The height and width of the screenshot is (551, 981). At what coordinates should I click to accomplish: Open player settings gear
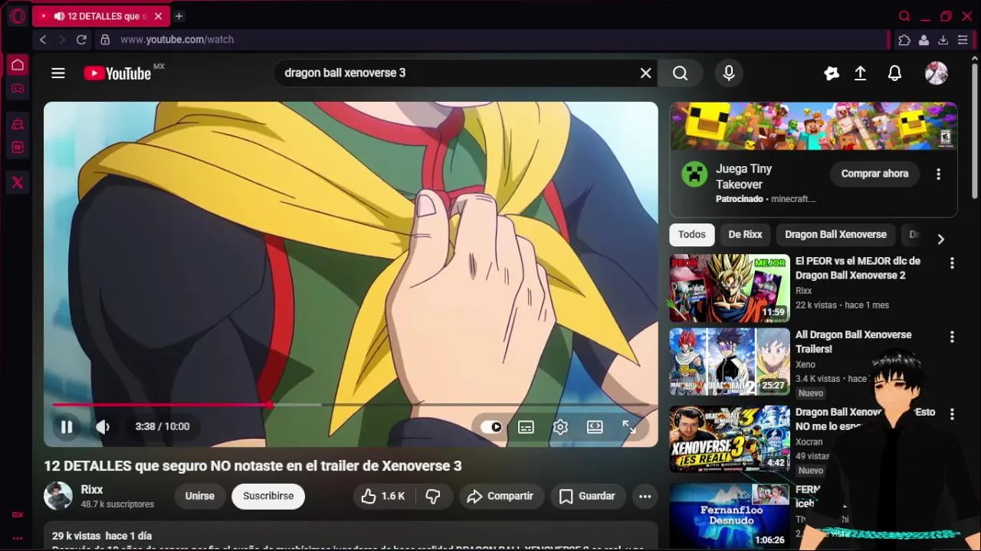pos(560,427)
